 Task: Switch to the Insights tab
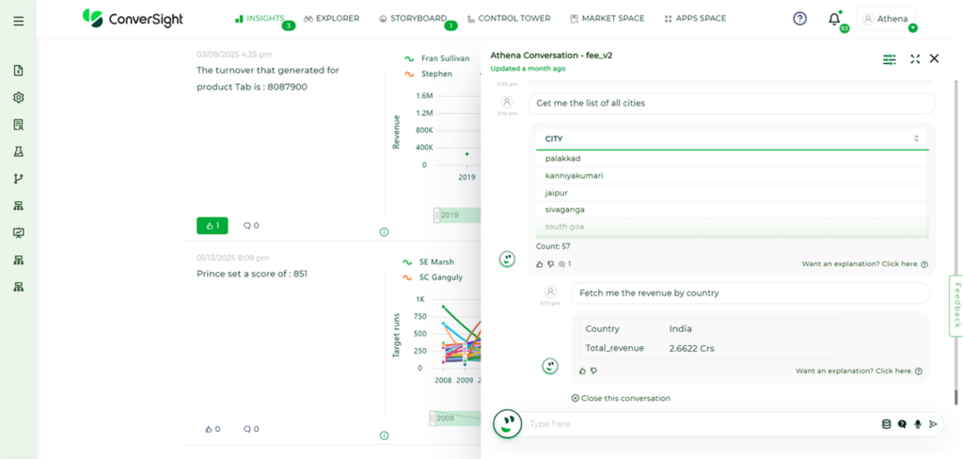coord(260,19)
